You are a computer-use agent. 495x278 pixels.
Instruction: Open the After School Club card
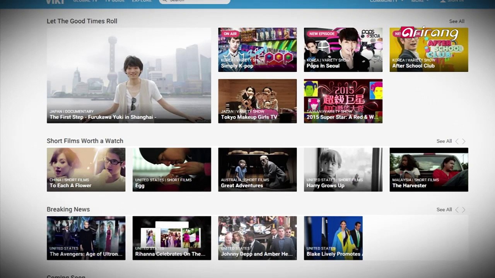[x=429, y=50]
